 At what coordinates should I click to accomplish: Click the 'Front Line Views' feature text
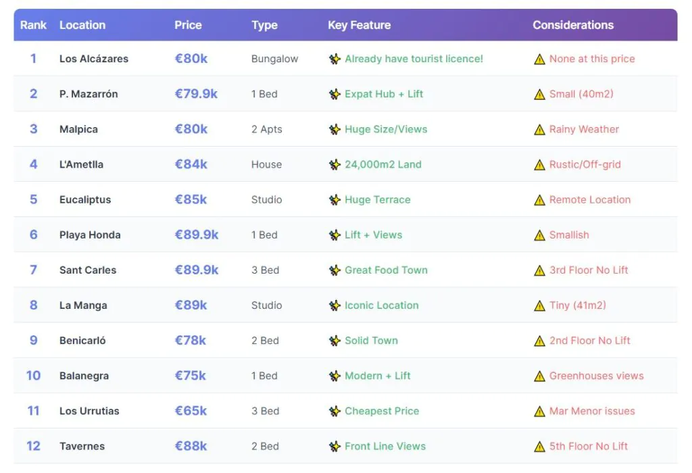[x=385, y=446]
